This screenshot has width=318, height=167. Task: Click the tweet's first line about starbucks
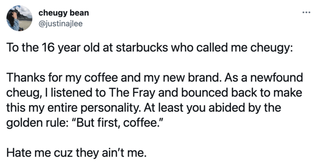pos(149,48)
